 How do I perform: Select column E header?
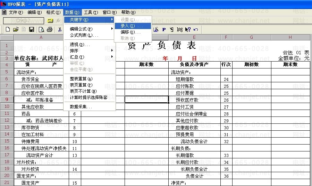[194, 37]
